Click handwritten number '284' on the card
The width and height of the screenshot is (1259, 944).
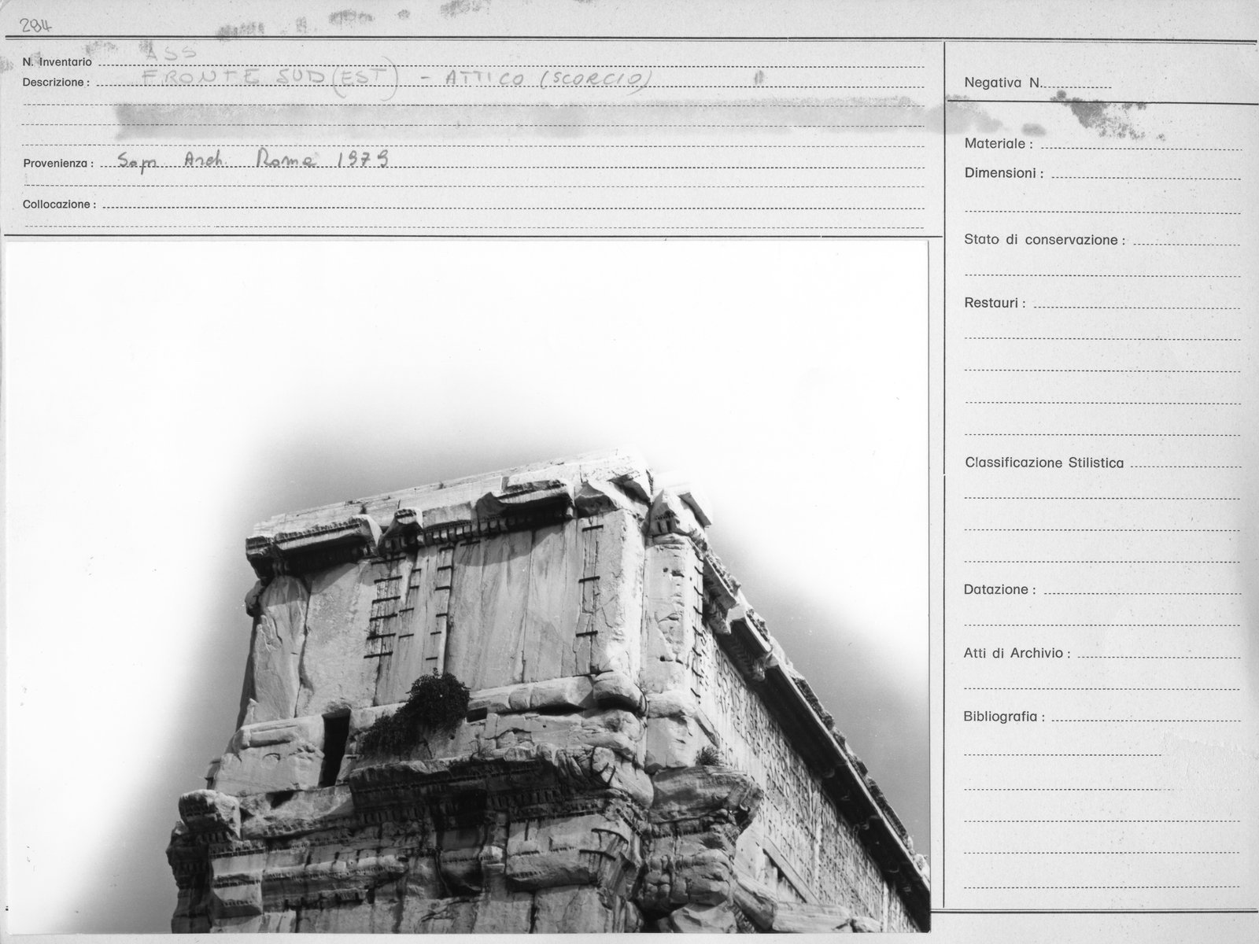pyautogui.click(x=36, y=26)
